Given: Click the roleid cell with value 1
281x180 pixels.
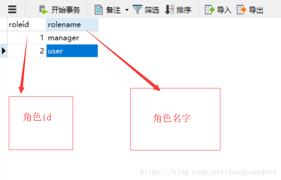Looking at the screenshot, I should click(x=26, y=38).
